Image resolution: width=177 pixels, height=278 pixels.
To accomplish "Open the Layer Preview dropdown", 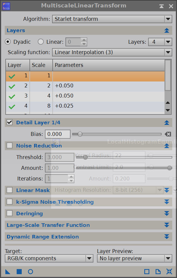I will 134,258.
